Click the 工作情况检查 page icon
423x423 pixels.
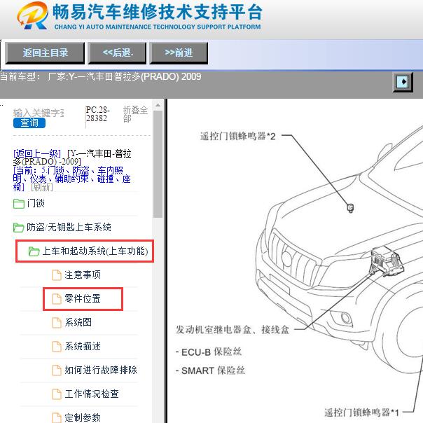(x=57, y=394)
